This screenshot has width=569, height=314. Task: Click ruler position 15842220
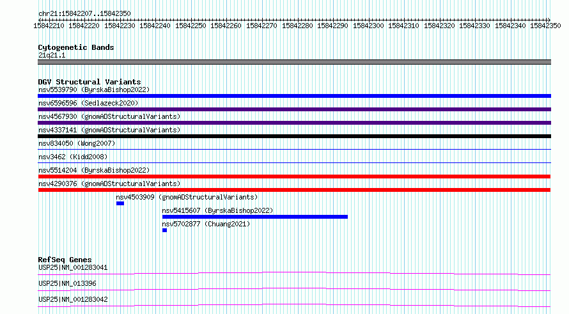click(84, 26)
